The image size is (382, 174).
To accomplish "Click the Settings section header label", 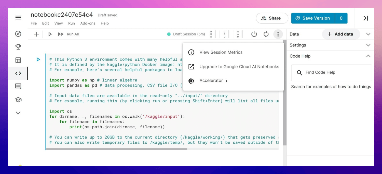I will click(x=298, y=45).
